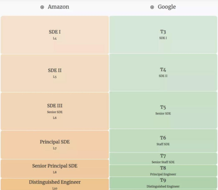Click the target icon beside Google

[152, 7]
